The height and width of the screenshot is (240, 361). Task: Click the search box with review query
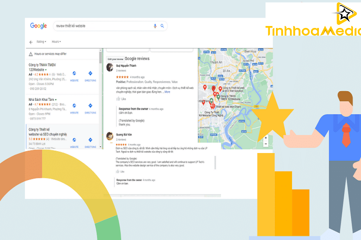[110, 26]
